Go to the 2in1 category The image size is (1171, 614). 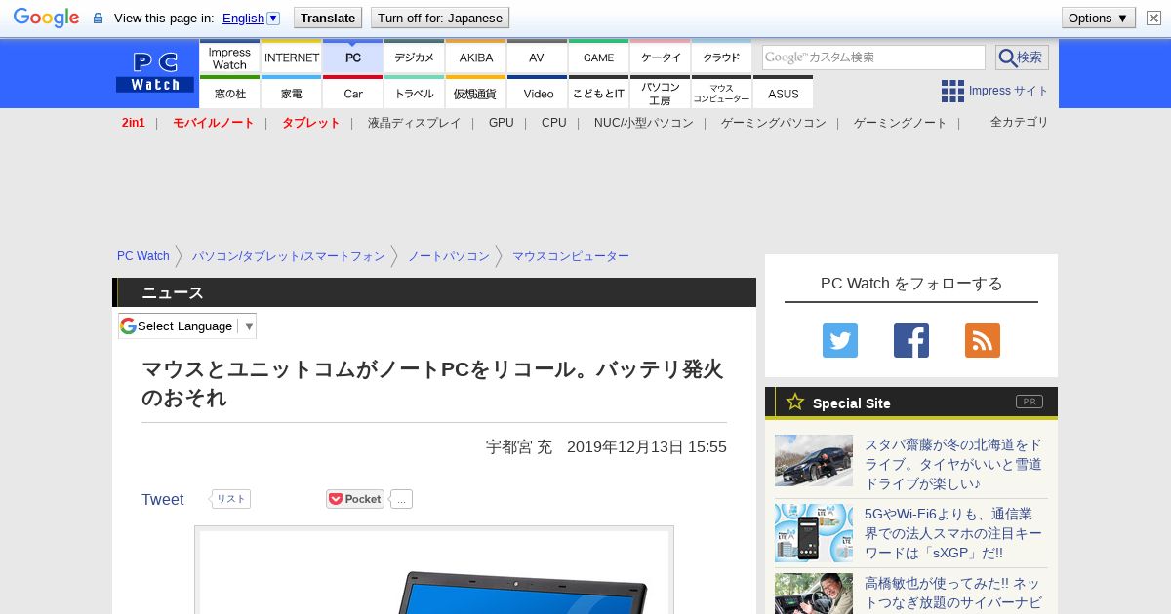(x=134, y=123)
